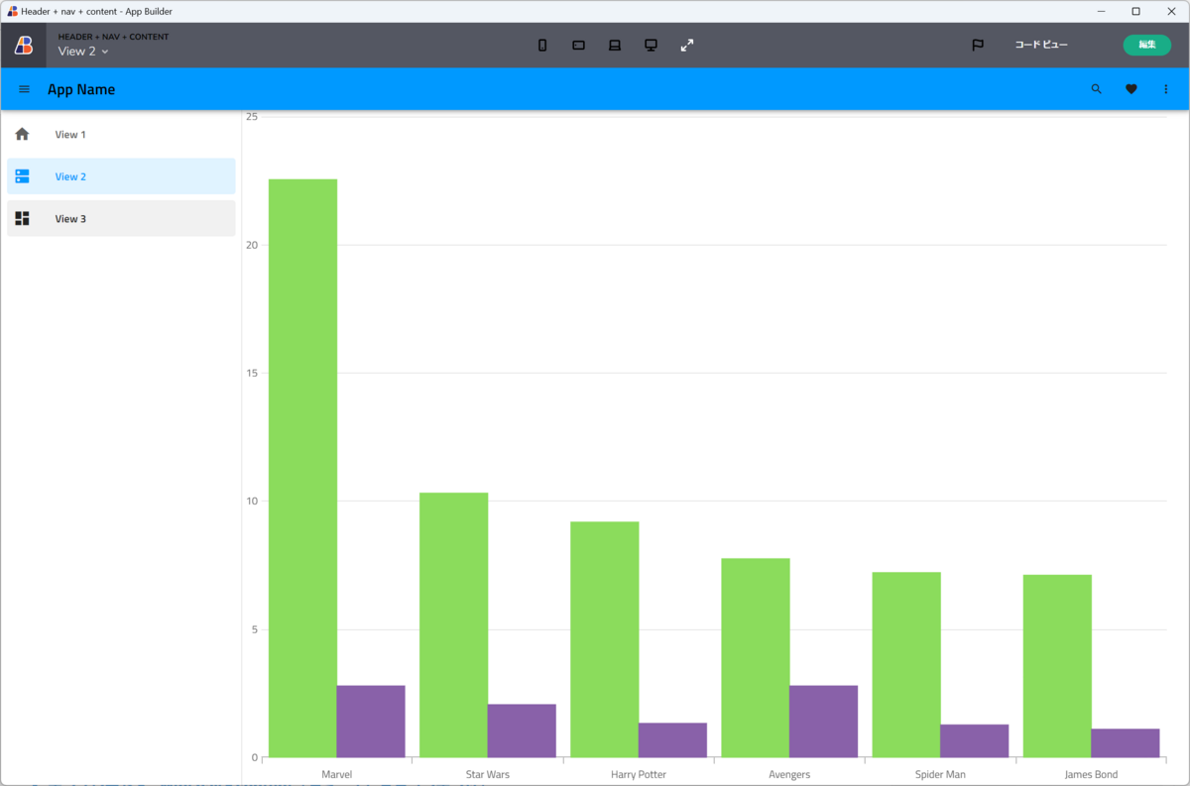This screenshot has height=786, width=1190.
Task: Click the green Avengers bar
Action: point(756,658)
